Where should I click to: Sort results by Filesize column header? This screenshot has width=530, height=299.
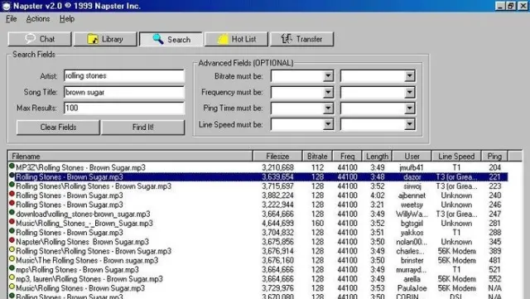click(277, 157)
